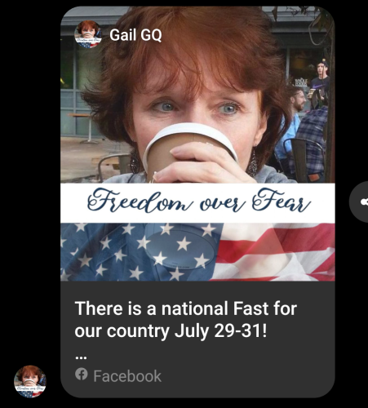
Task: Click the July 29-31 text line
Action: pos(171,330)
